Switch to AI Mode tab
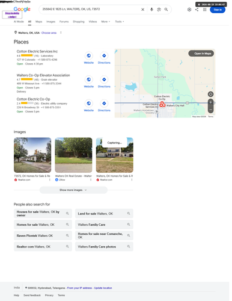The image size is (232, 301). pos(19,22)
